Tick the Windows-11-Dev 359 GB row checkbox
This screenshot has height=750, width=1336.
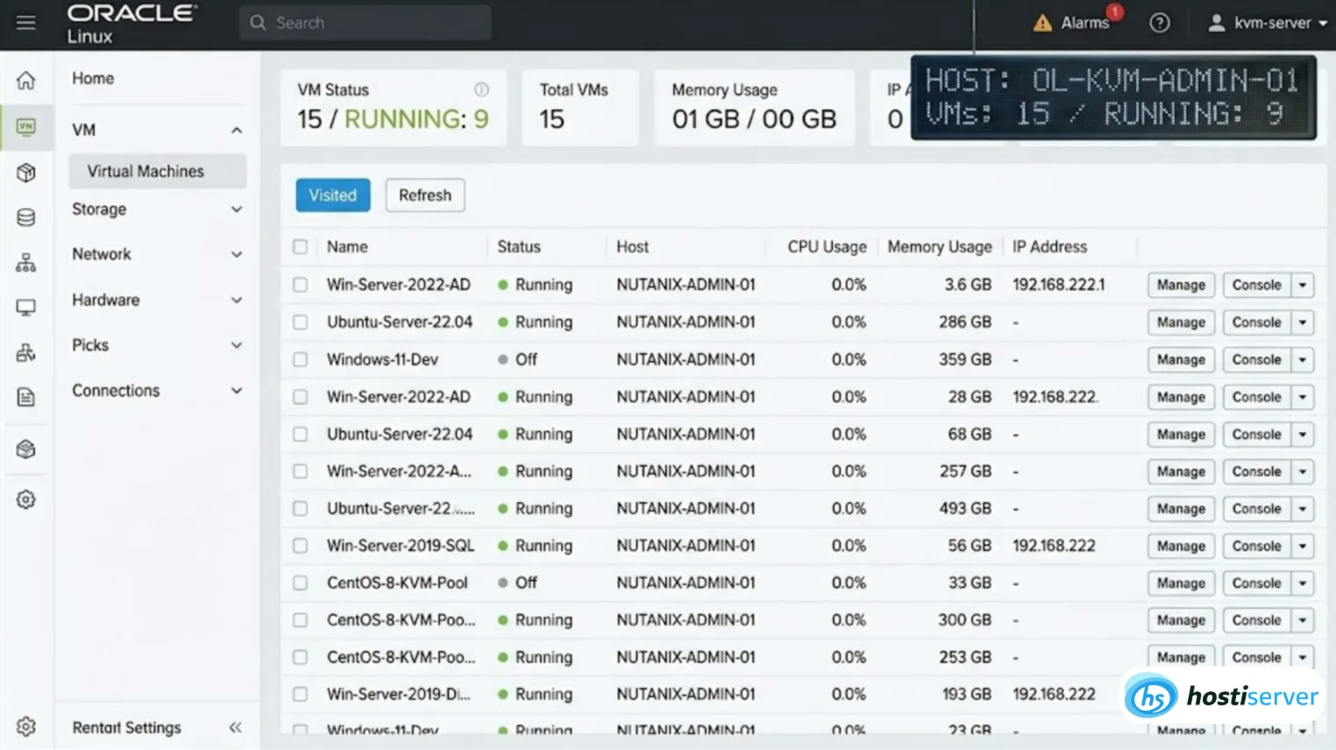pyautogui.click(x=300, y=359)
